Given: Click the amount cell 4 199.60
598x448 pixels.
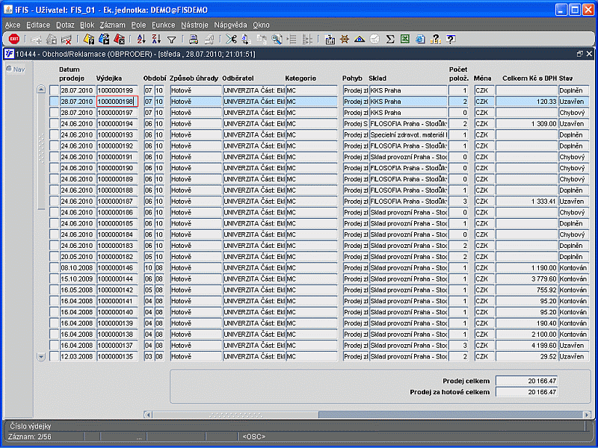Looking at the screenshot, I should coord(527,345).
